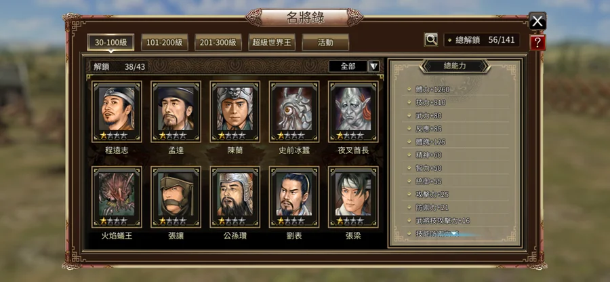Select 孟達 general portrait

(x=176, y=112)
